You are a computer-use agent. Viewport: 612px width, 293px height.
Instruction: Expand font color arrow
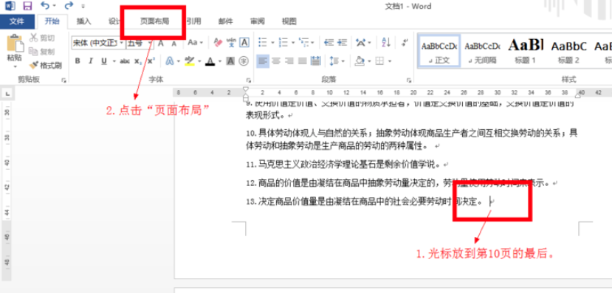coord(220,61)
